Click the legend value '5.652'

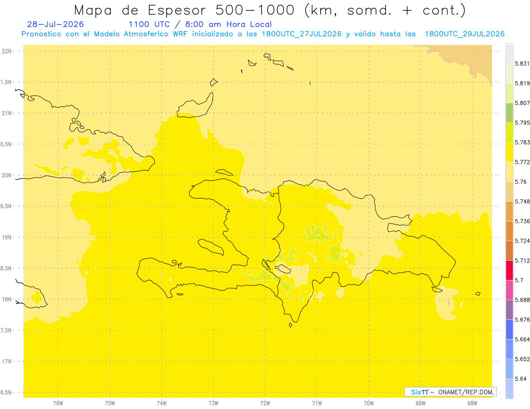click(x=522, y=359)
